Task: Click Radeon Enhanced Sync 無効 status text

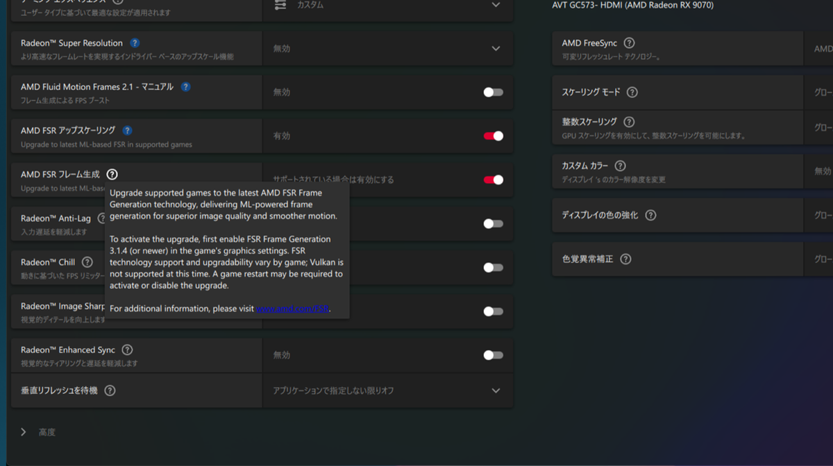Action: tap(282, 355)
